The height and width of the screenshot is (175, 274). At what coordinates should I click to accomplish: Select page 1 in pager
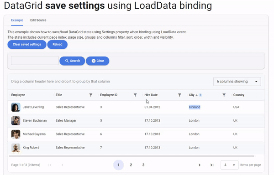(118, 165)
